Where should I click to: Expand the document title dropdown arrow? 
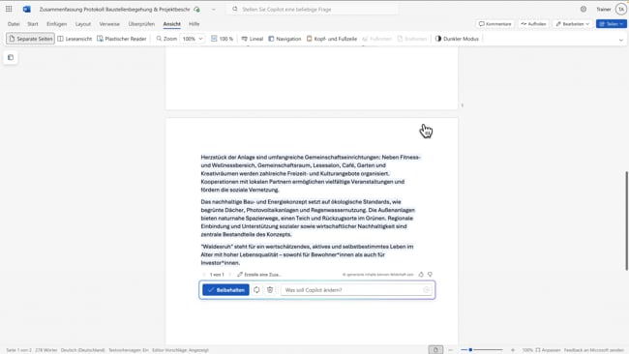point(214,10)
